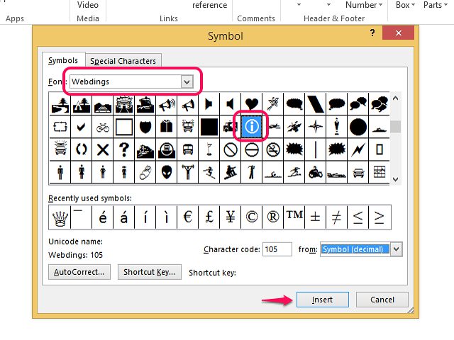Select the blue information circle symbol
The image size is (454, 340).
[251, 126]
